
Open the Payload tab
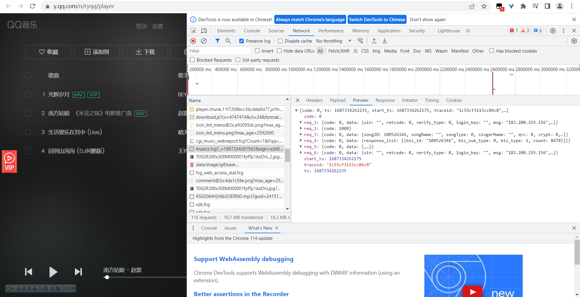point(337,100)
